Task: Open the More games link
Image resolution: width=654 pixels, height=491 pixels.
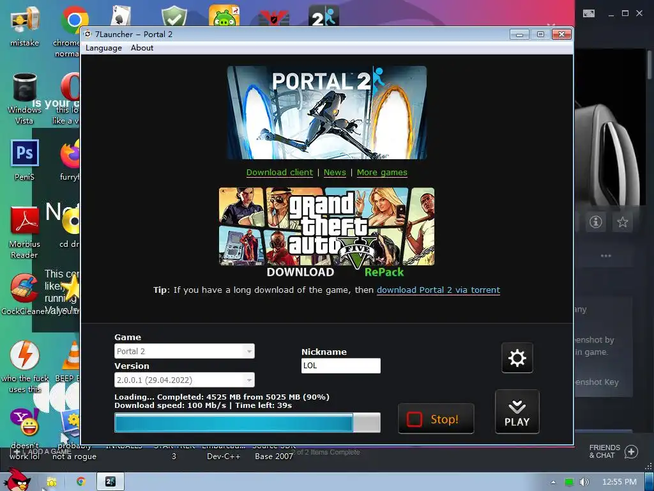Action: click(382, 173)
